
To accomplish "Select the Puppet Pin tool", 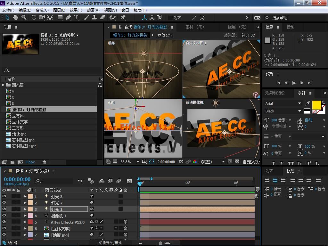I will click(123, 18).
